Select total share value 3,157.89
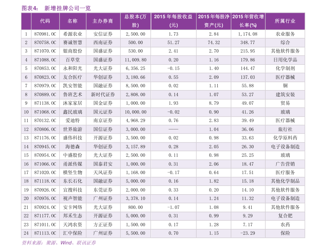Image resolution: width=320 pixels, height=251 pixels. (135, 147)
